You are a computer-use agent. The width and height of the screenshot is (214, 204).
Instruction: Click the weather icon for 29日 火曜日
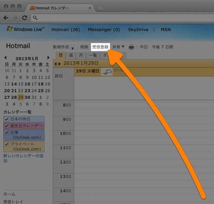(x=107, y=72)
